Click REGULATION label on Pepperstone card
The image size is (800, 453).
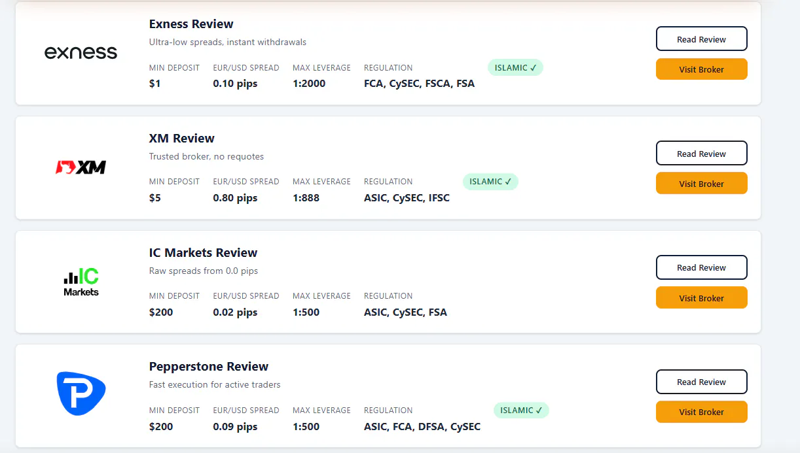pos(388,411)
